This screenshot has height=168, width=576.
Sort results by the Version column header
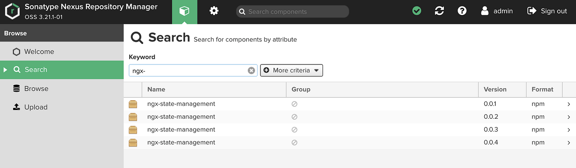coord(495,89)
